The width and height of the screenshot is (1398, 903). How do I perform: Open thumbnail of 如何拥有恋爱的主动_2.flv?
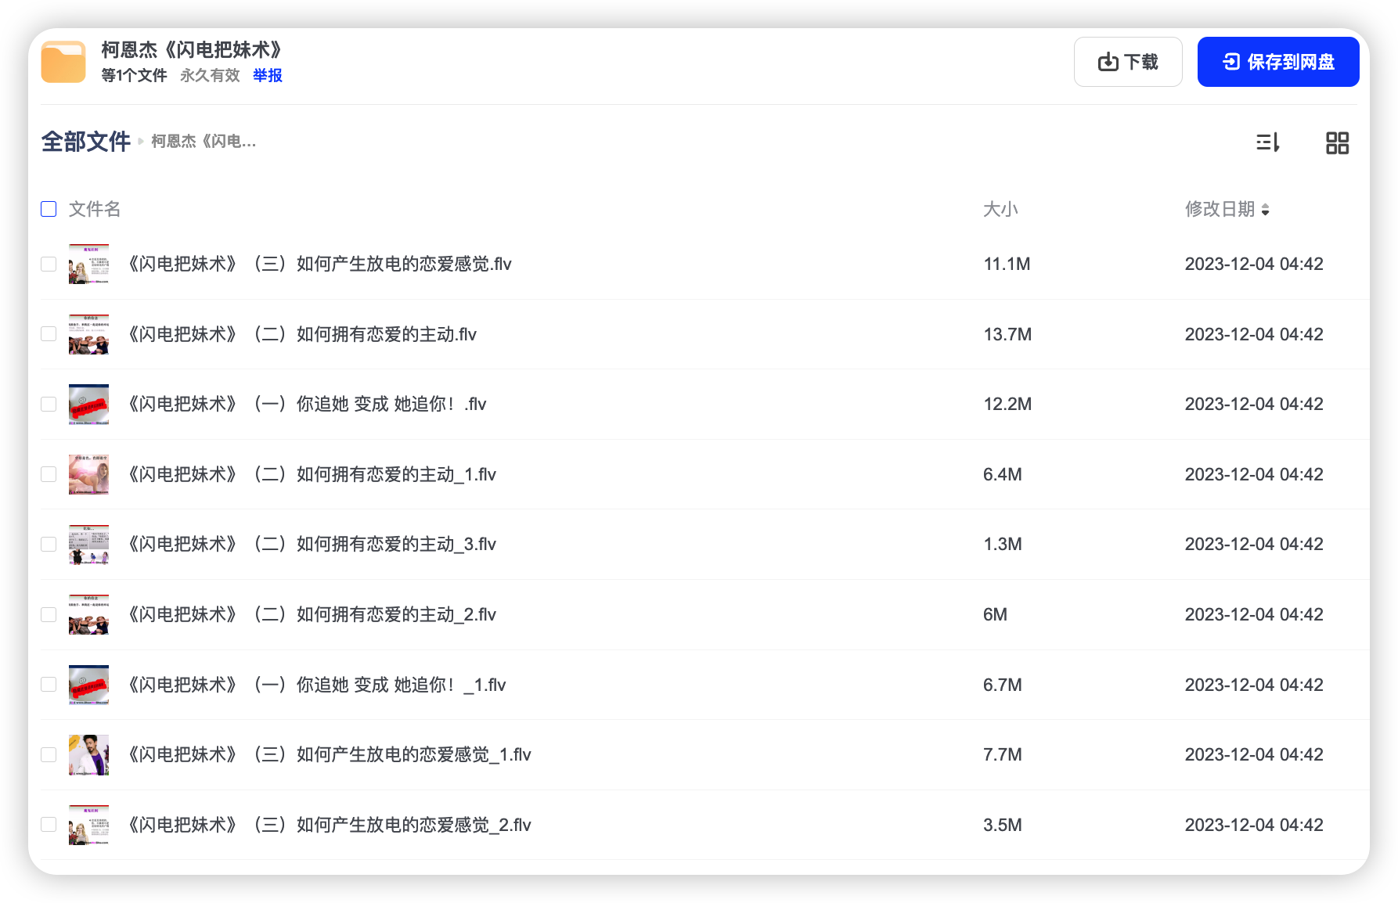88,614
